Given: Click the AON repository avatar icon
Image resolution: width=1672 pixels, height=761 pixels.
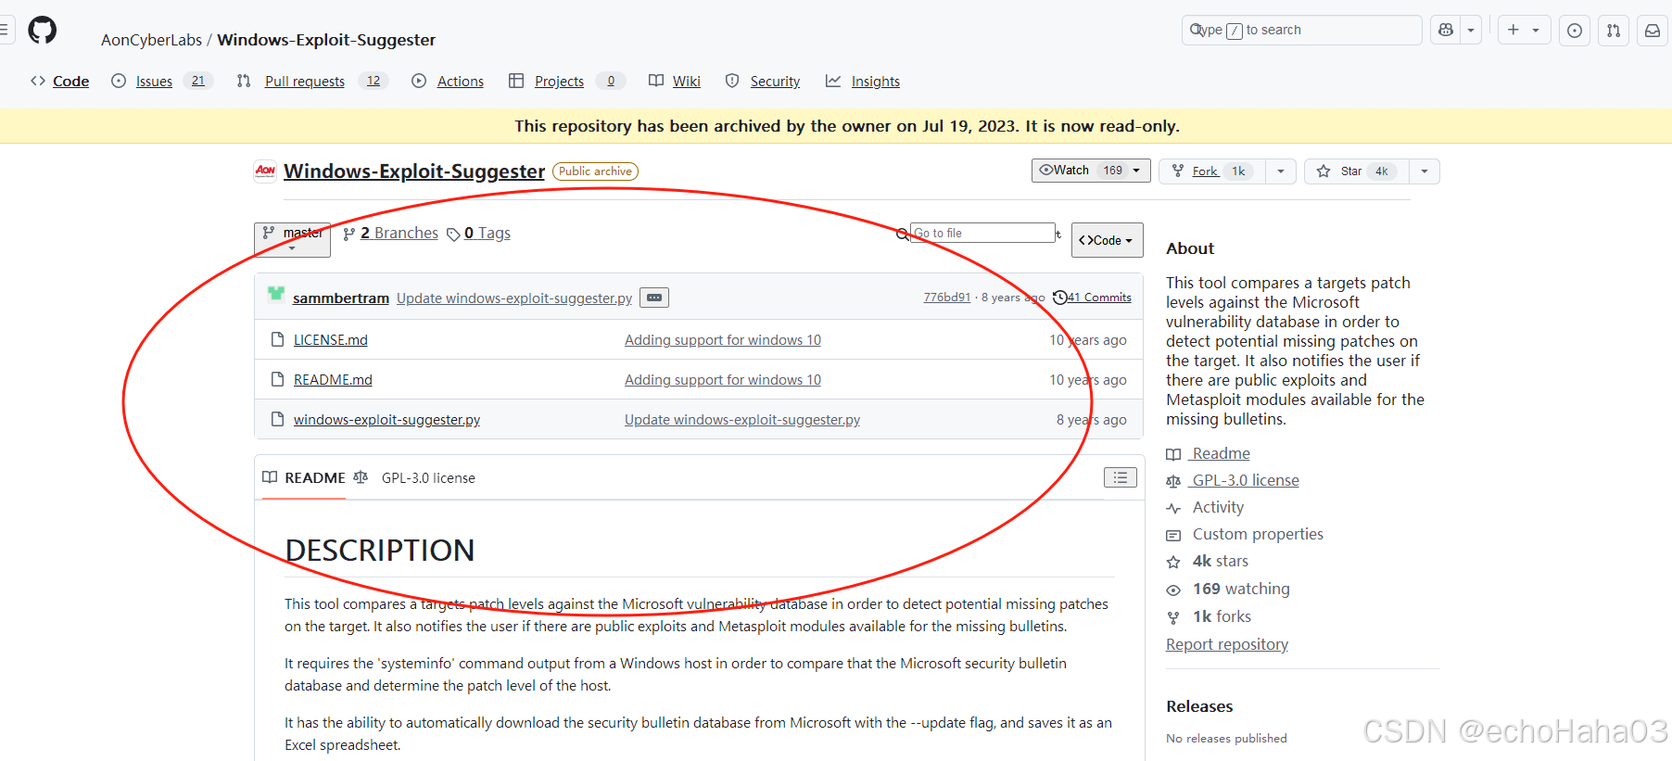Looking at the screenshot, I should (x=265, y=171).
